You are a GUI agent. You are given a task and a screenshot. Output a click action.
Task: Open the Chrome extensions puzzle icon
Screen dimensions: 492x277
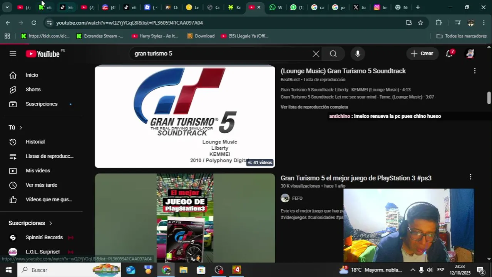tap(438, 23)
